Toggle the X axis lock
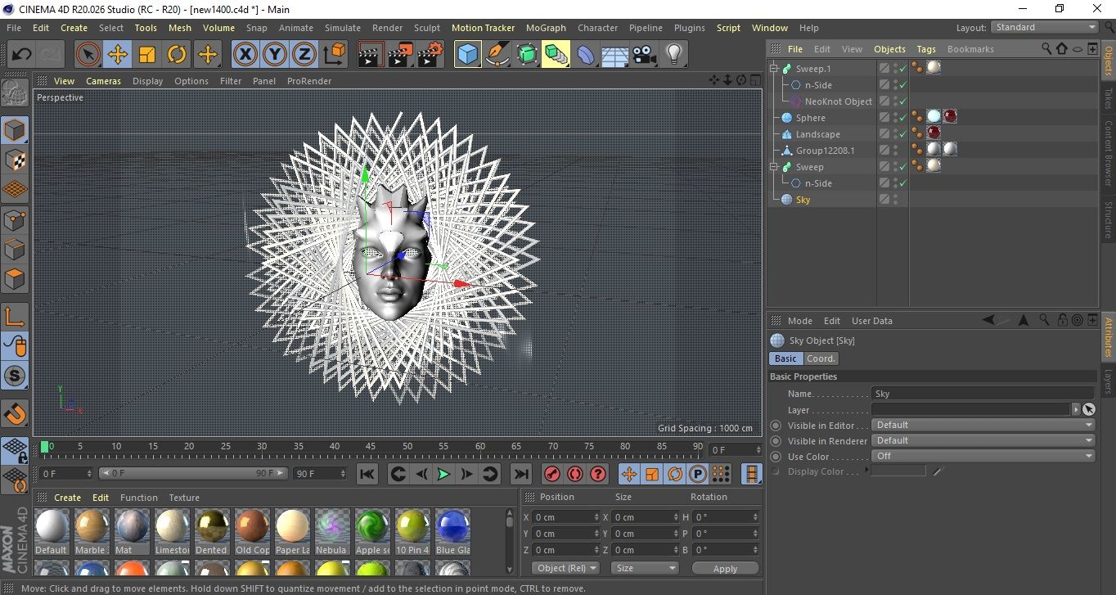Screen dimensions: 1116x595 (245, 55)
